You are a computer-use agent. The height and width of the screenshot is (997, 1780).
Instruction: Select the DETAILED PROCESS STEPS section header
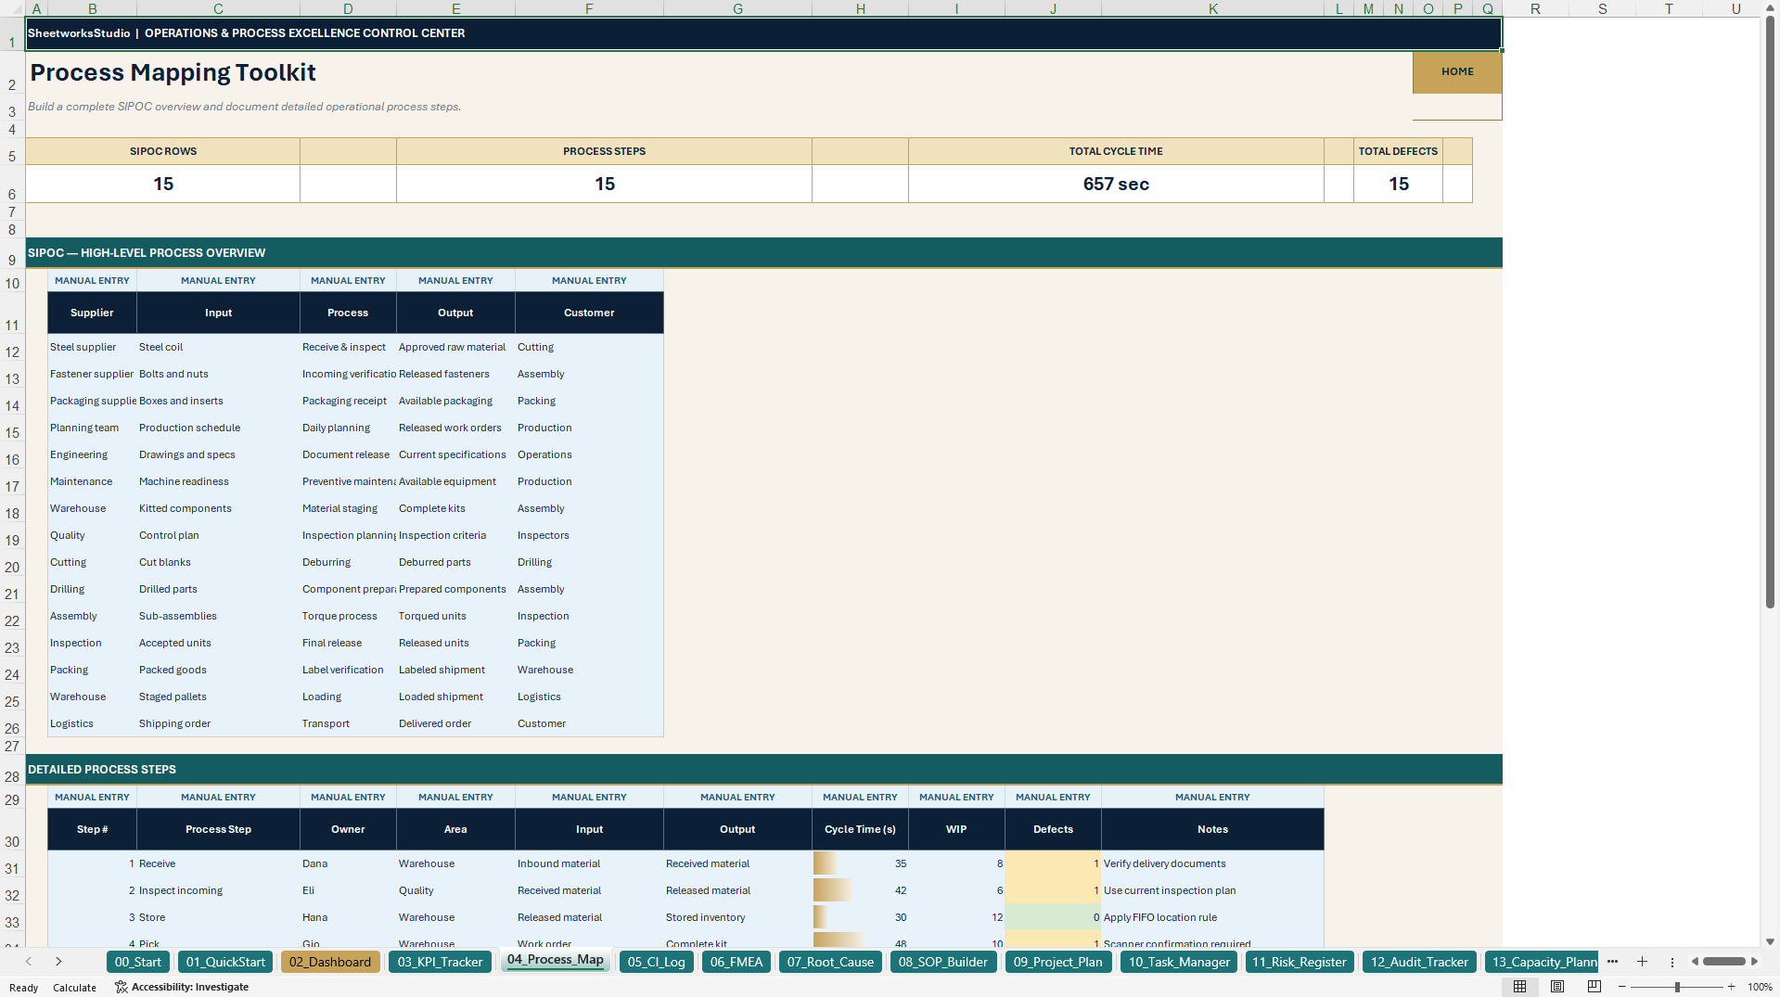point(763,769)
